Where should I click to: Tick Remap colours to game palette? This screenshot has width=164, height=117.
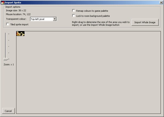click(74, 11)
